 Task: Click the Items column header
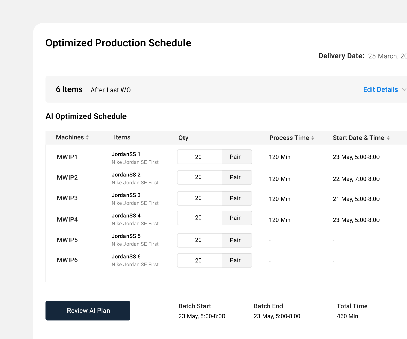tap(122, 137)
